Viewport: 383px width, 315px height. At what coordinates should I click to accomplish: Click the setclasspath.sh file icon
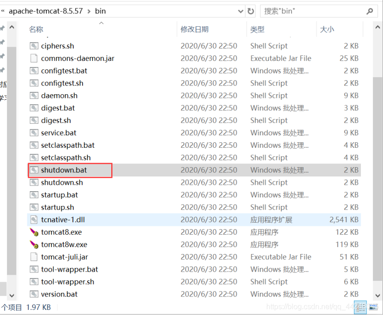tap(34, 158)
